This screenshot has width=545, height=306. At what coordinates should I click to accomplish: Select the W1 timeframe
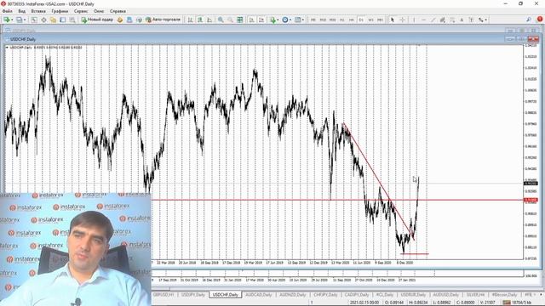(371, 20)
